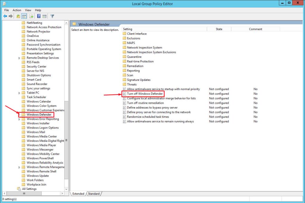The width and height of the screenshot is (305, 203).
Task: Select the Windows Defender tree item
Action: (39, 115)
